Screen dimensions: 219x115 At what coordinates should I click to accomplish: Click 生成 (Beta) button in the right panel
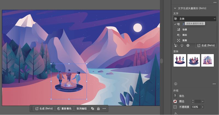point(206,45)
